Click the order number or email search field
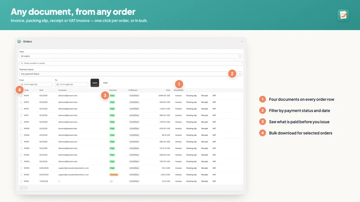The height and width of the screenshot is (202, 360). 130,63
